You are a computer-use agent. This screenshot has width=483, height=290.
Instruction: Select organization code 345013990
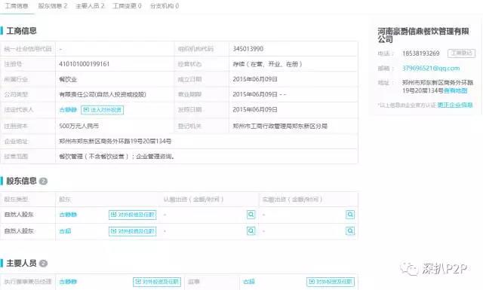pos(248,49)
